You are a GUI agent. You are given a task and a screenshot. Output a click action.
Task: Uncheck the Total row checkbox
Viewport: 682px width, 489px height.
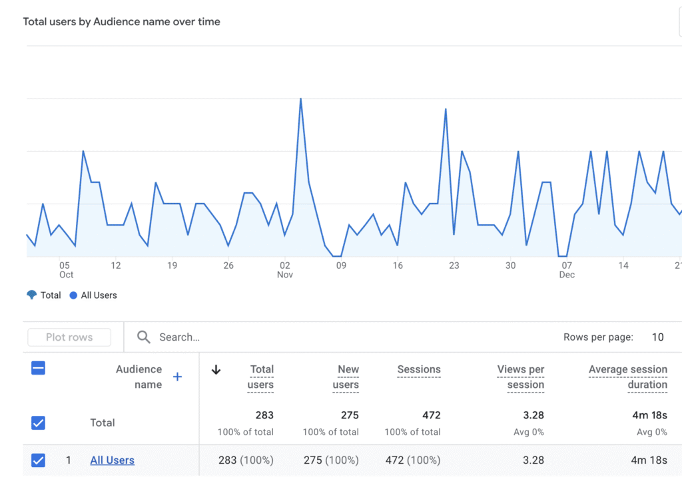point(39,422)
